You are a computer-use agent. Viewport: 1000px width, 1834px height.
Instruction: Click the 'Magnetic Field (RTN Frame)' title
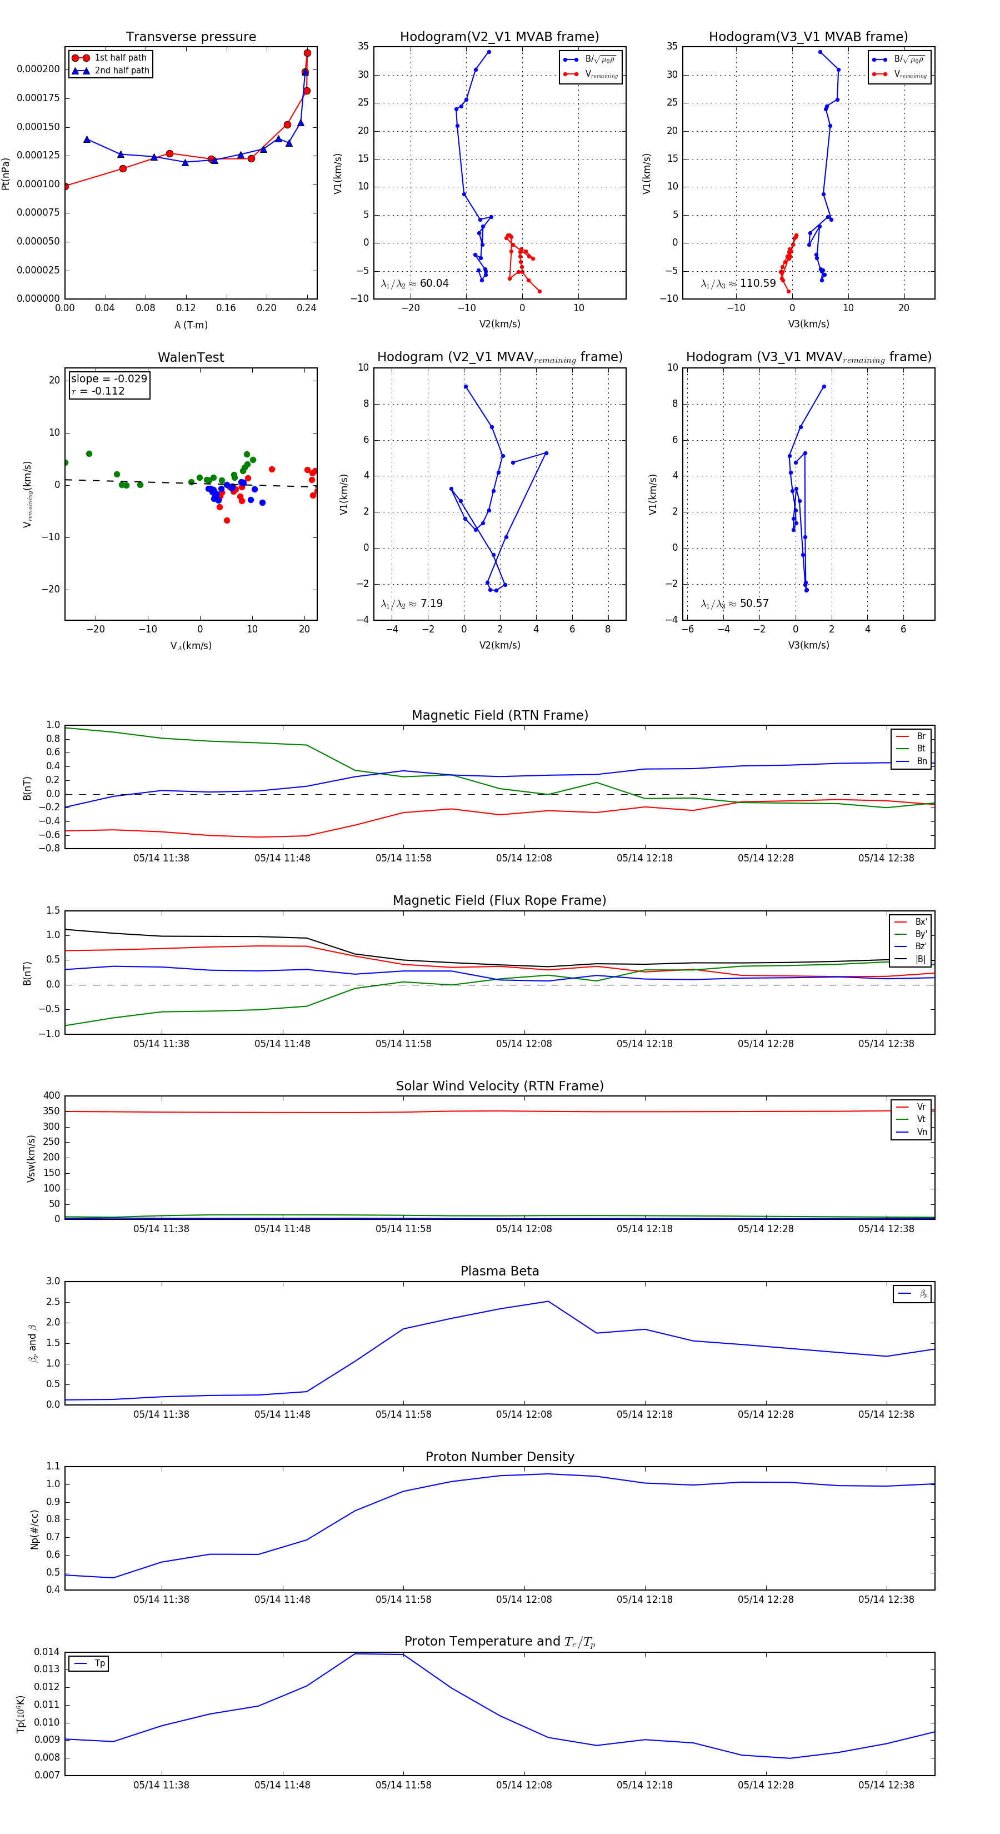pos(499,715)
